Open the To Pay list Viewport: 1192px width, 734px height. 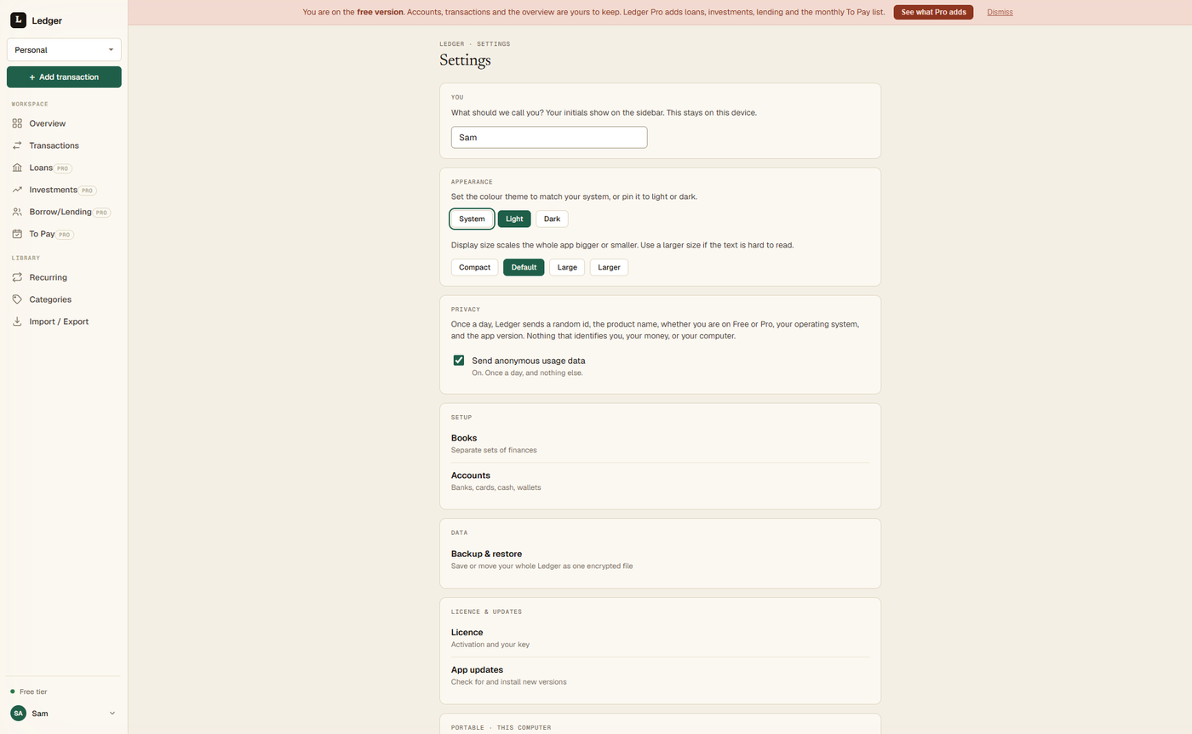64,234
